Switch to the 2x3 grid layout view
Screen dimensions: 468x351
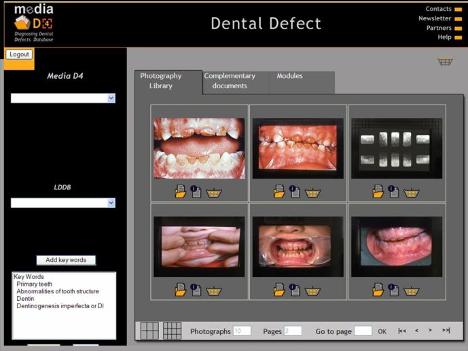point(149,331)
